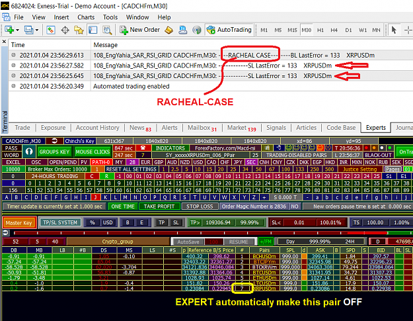Toggle the orange dot indicator
The height and width of the screenshot is (321, 413).
374,148
